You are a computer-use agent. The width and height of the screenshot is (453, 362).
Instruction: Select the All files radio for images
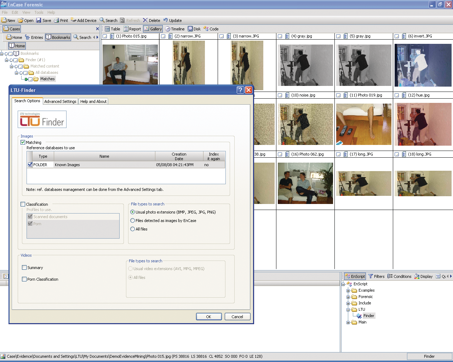[x=133, y=229]
